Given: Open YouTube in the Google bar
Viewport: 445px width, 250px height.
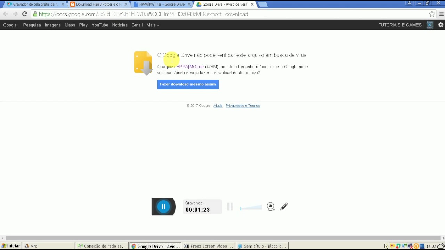Looking at the screenshot, I should [x=100, y=25].
